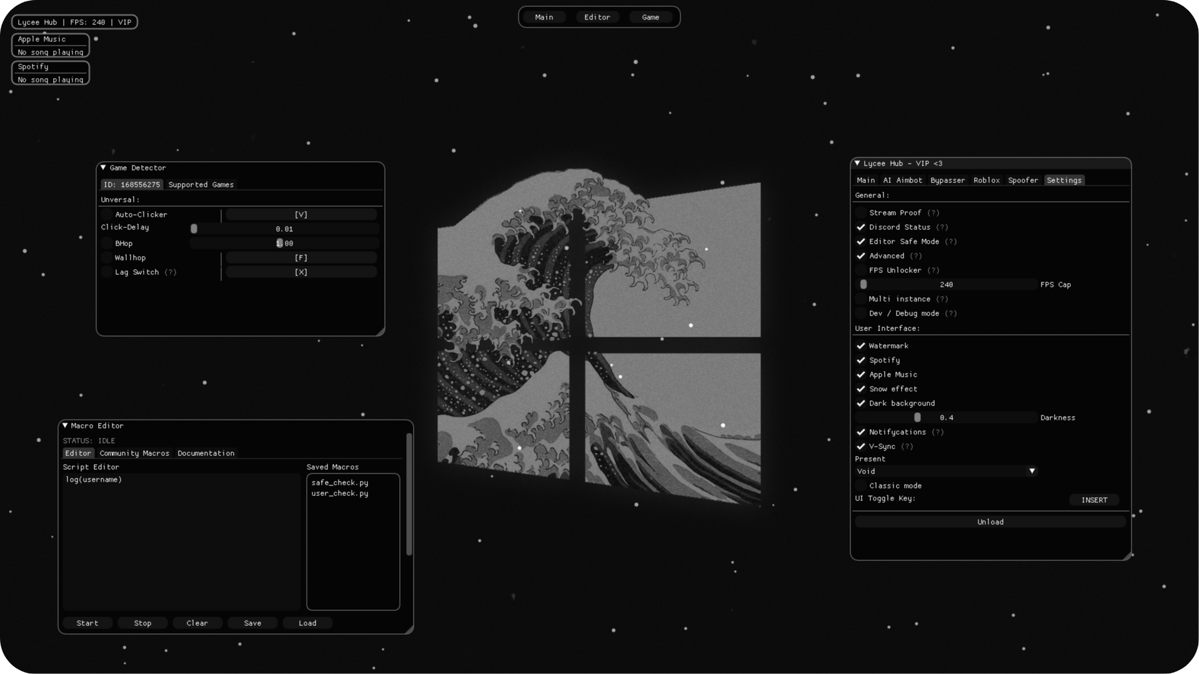Click the Darkness slider
Screen dimensions: 1199x674
(x=946, y=418)
